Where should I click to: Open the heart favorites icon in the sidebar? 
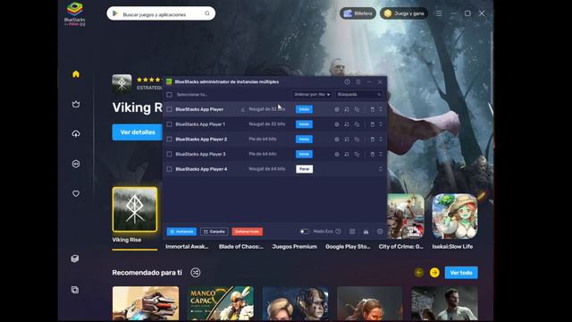(76, 193)
